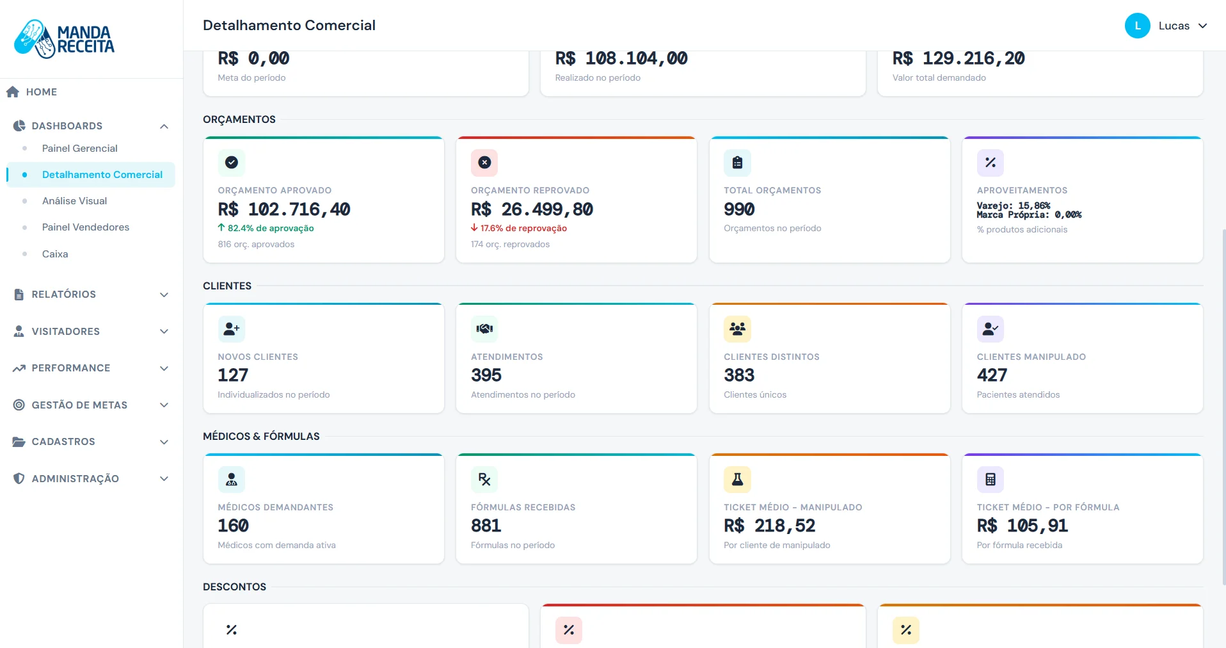Select Análise Visual in the sidebar
The height and width of the screenshot is (648, 1226).
[x=75, y=201]
